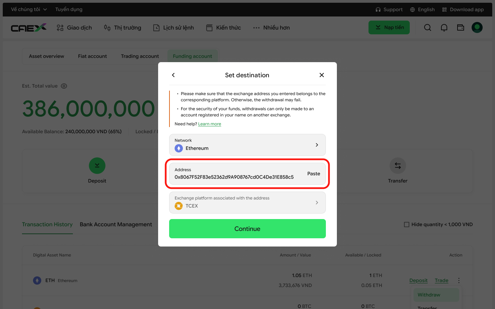
Task: Close the Set destination dialog
Action: click(322, 75)
